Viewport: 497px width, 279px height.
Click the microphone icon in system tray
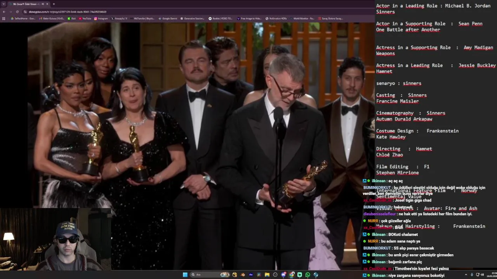(x=472, y=275)
